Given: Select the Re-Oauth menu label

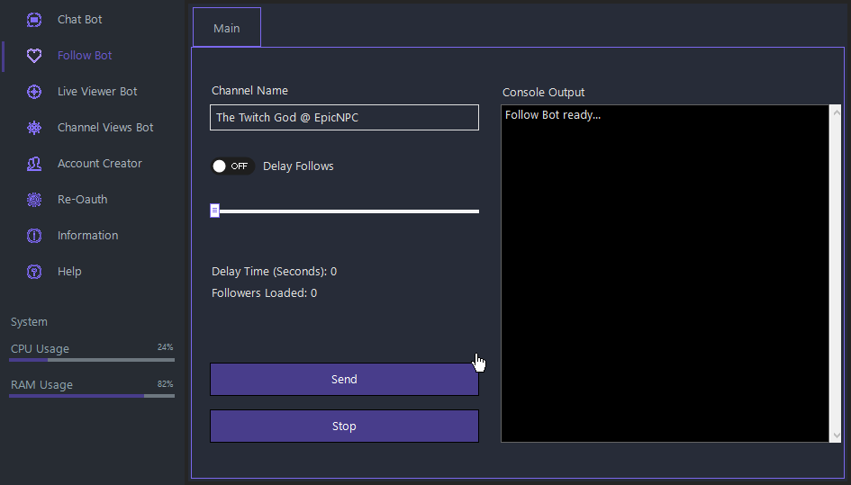Looking at the screenshot, I should pyautogui.click(x=83, y=199).
